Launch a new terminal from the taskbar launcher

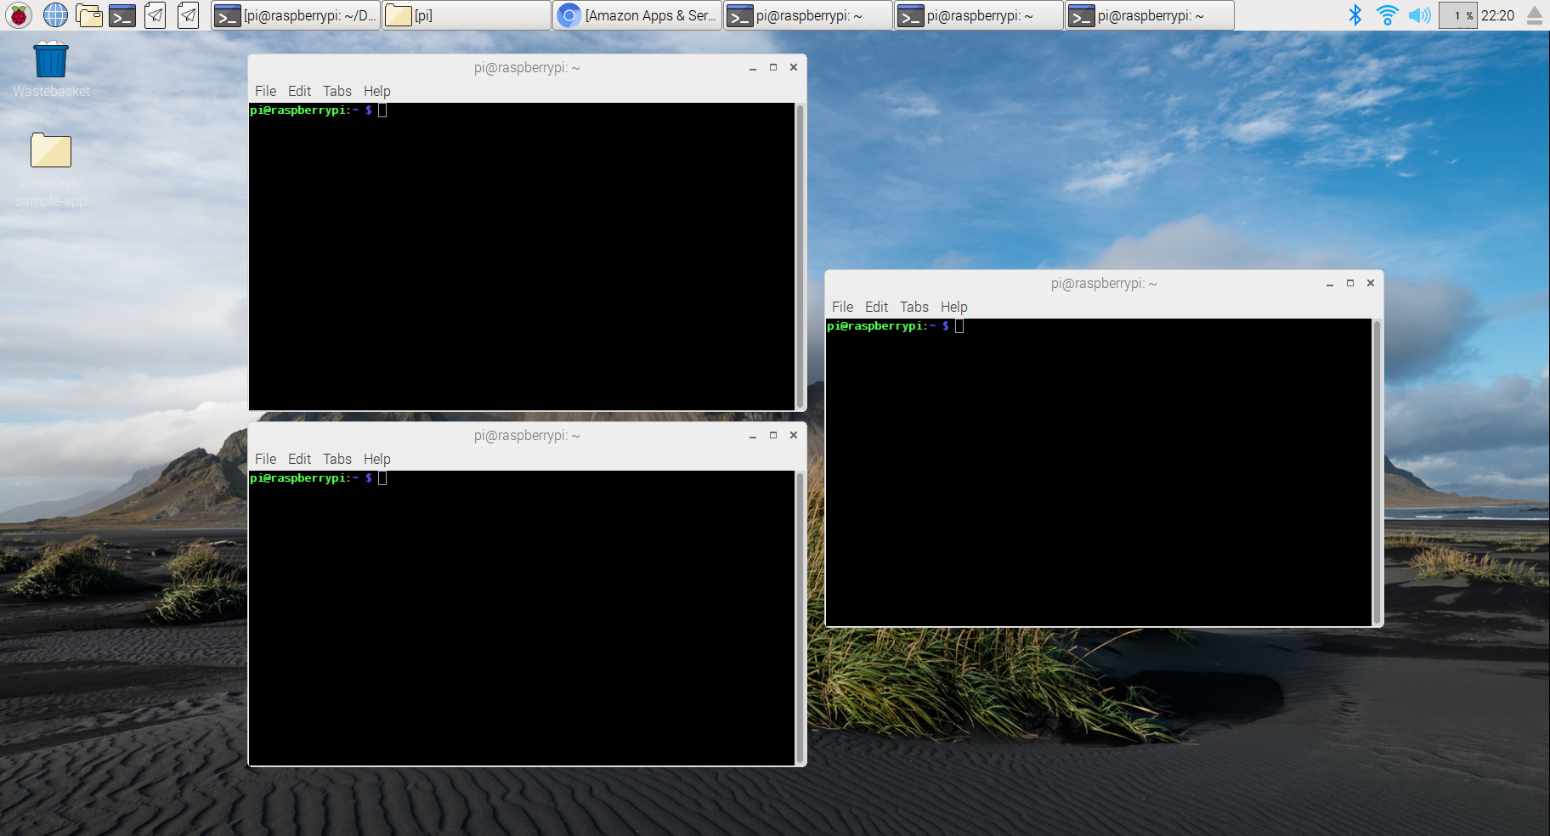[122, 14]
